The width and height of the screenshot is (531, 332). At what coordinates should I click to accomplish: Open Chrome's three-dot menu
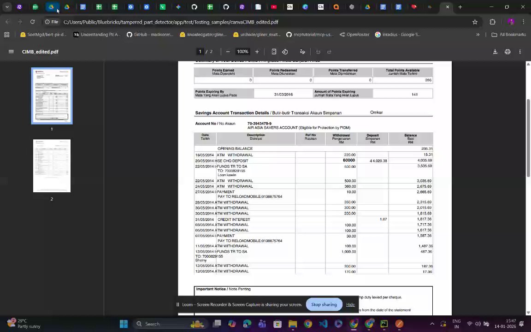523,22
